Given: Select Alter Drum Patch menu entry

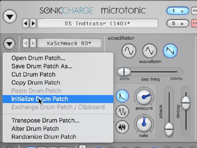Looking at the screenshot, I should (58, 129).
